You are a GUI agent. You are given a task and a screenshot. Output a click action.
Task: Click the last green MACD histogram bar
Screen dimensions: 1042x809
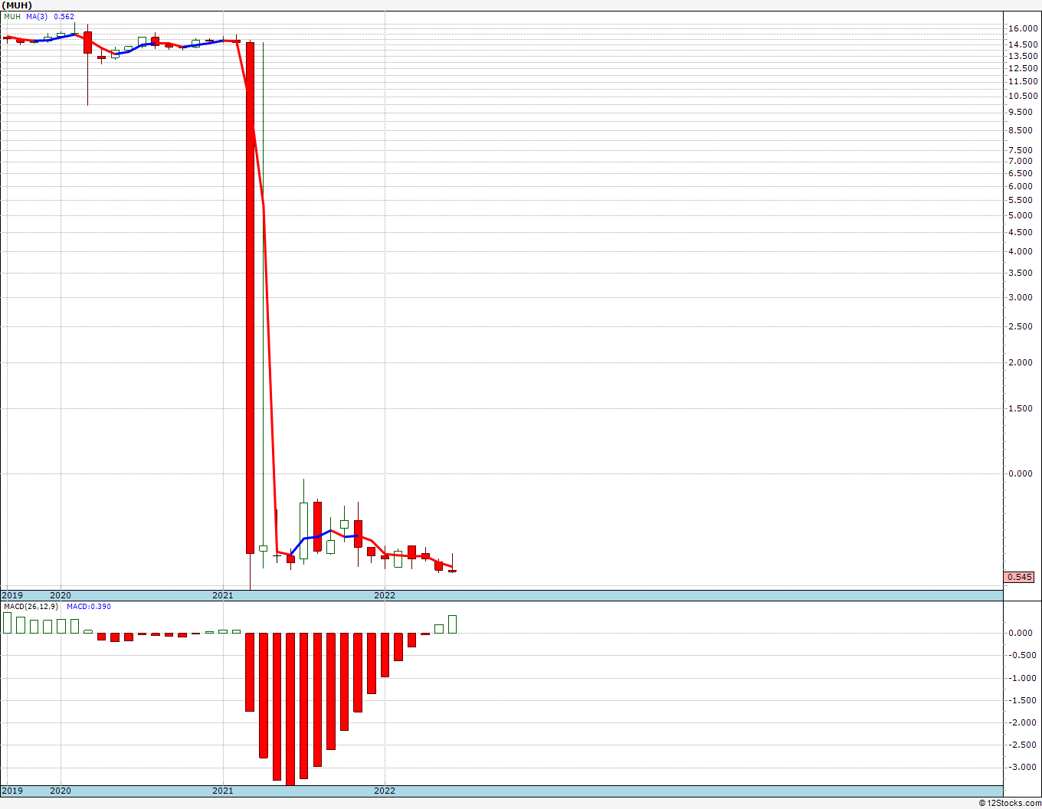click(x=453, y=624)
